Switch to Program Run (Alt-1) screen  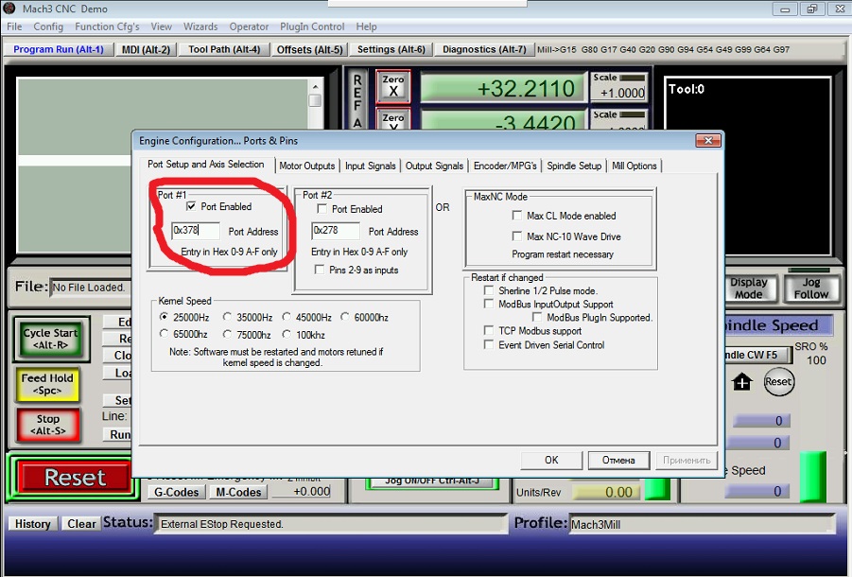[59, 49]
